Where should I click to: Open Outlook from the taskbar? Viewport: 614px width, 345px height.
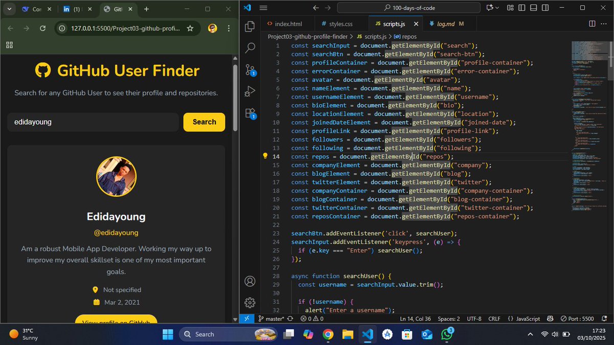click(x=427, y=334)
